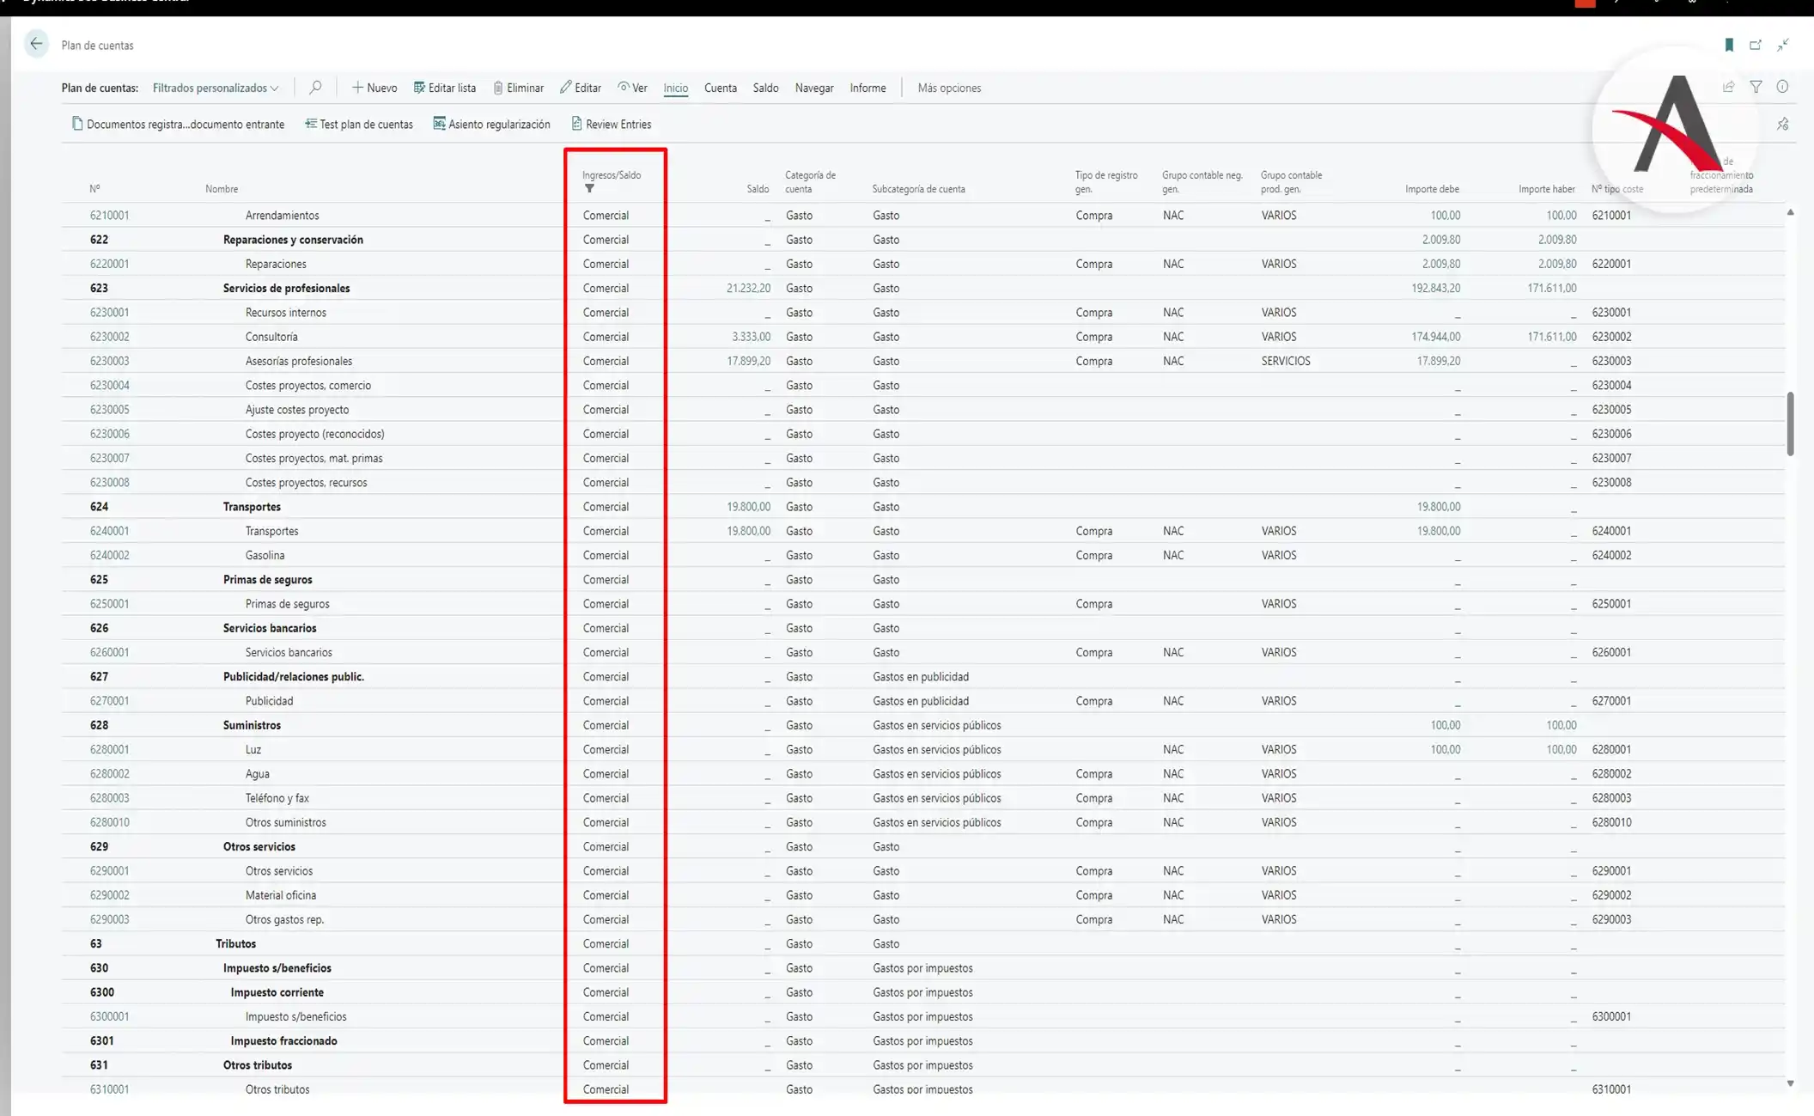Image resolution: width=1814 pixels, height=1116 pixels.
Task: Open the Saldo action menu
Action: [765, 88]
